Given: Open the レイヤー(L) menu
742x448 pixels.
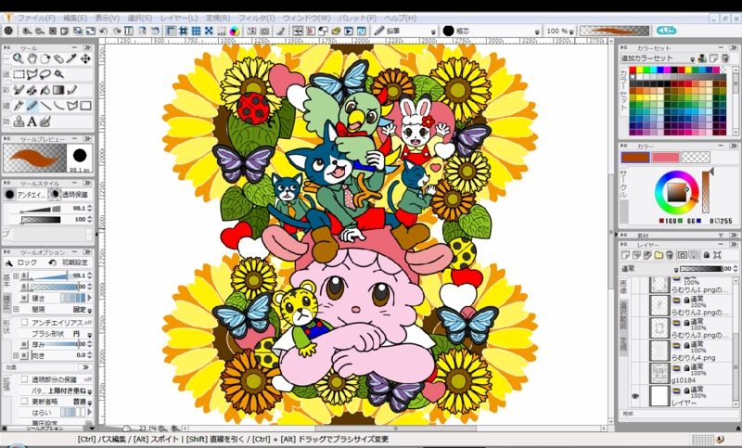Looking at the screenshot, I should tap(178, 18).
